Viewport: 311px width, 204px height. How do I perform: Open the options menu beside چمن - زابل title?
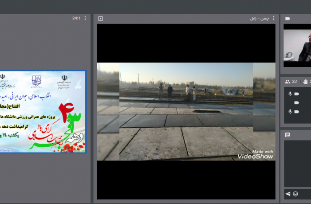[x=274, y=18]
